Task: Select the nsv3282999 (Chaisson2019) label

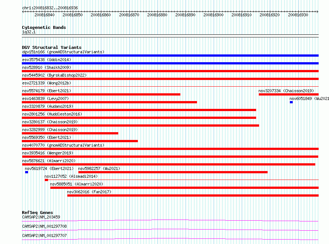Action: coord(50,130)
